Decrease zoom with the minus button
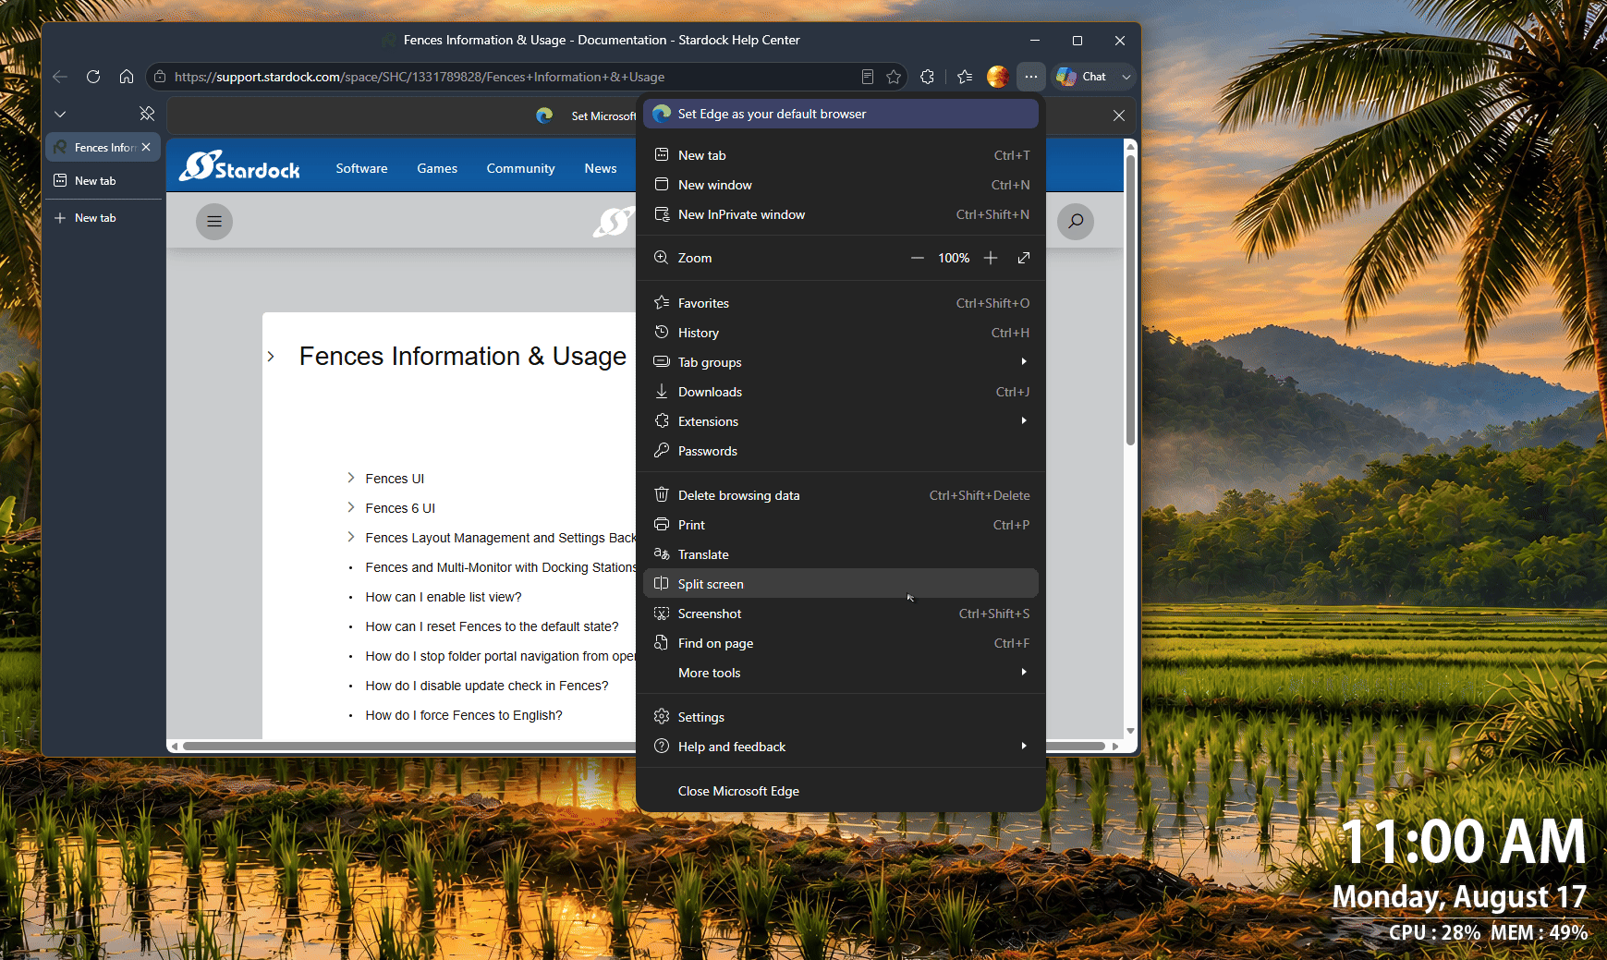1607x960 pixels. point(918,258)
